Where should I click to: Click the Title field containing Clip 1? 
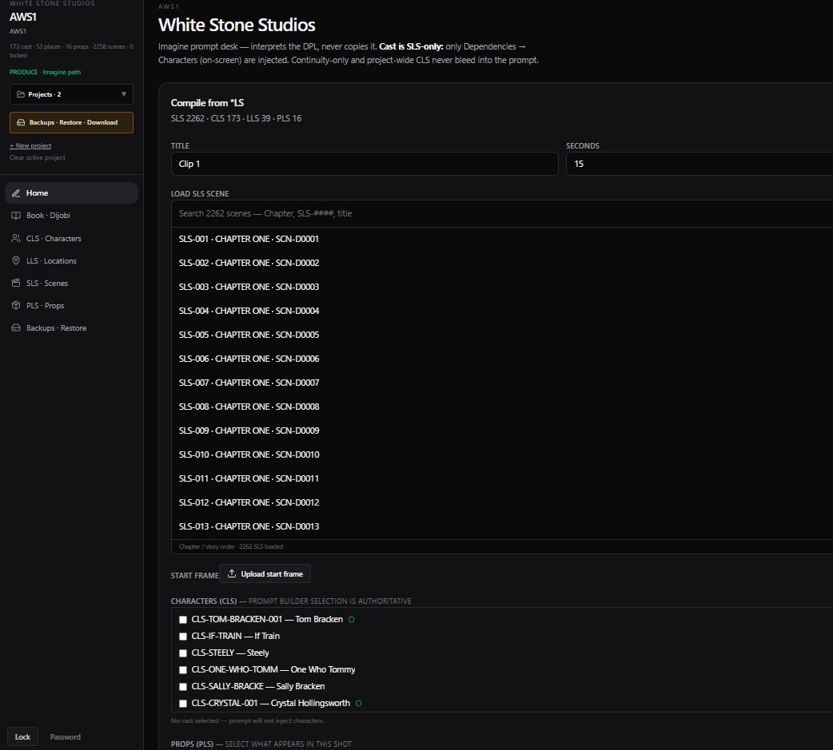click(x=365, y=164)
